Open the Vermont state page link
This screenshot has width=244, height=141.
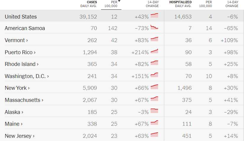point(16,40)
